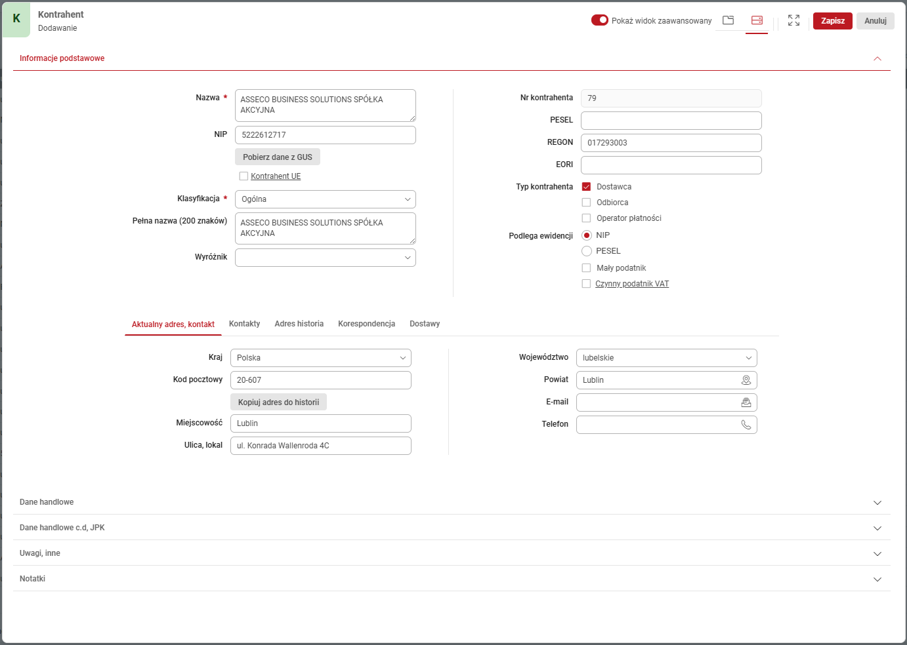Image resolution: width=907 pixels, height=645 pixels.
Task: Click the mail icon in E-mail field
Action: [746, 402]
